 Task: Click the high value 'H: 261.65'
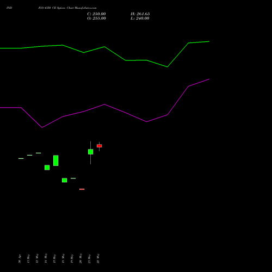140,14
